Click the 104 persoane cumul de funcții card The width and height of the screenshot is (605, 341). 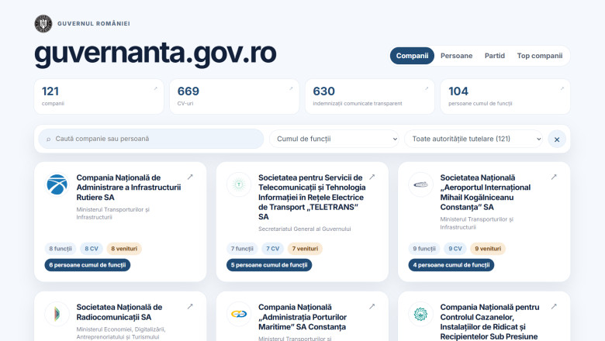505,97
